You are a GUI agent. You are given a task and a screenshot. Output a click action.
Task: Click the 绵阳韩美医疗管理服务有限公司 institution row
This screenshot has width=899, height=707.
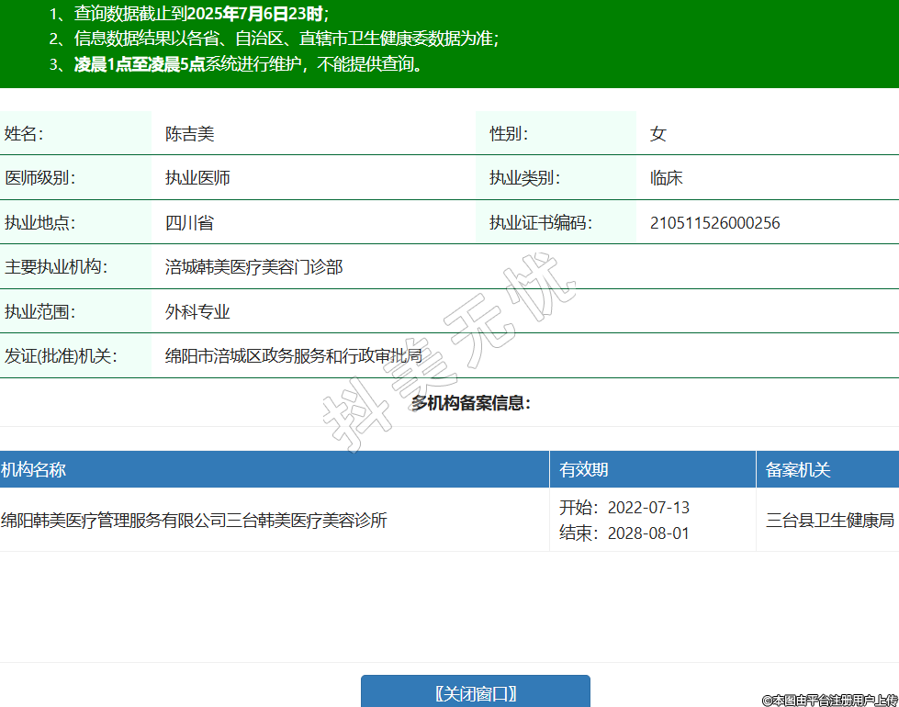pos(194,521)
